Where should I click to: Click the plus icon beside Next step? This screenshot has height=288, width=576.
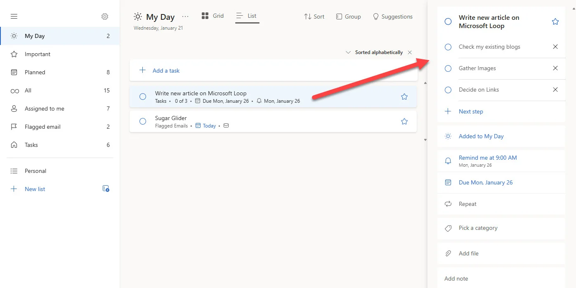tap(448, 111)
